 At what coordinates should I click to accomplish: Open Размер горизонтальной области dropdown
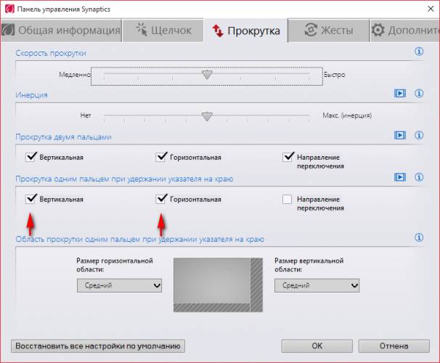click(119, 286)
